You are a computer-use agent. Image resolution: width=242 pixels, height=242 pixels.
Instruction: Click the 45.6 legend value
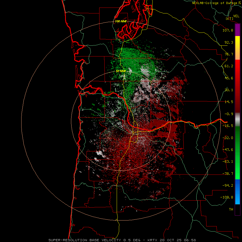click(x=229, y=78)
